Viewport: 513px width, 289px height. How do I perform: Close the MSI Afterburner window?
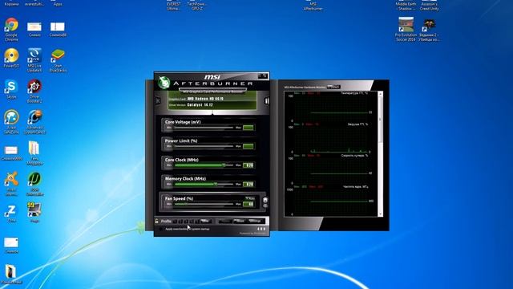[x=265, y=76]
